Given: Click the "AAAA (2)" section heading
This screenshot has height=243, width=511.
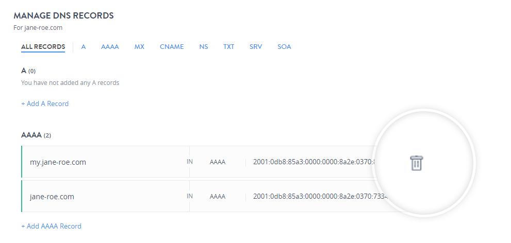Looking at the screenshot, I should coord(36,135).
